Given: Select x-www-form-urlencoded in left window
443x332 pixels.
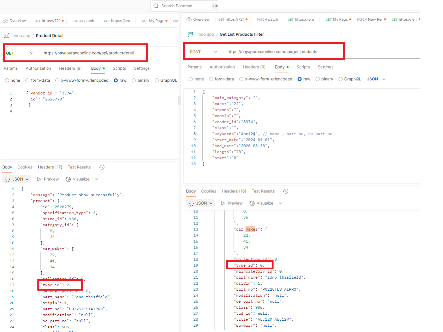Looking at the screenshot, I should pos(57,80).
